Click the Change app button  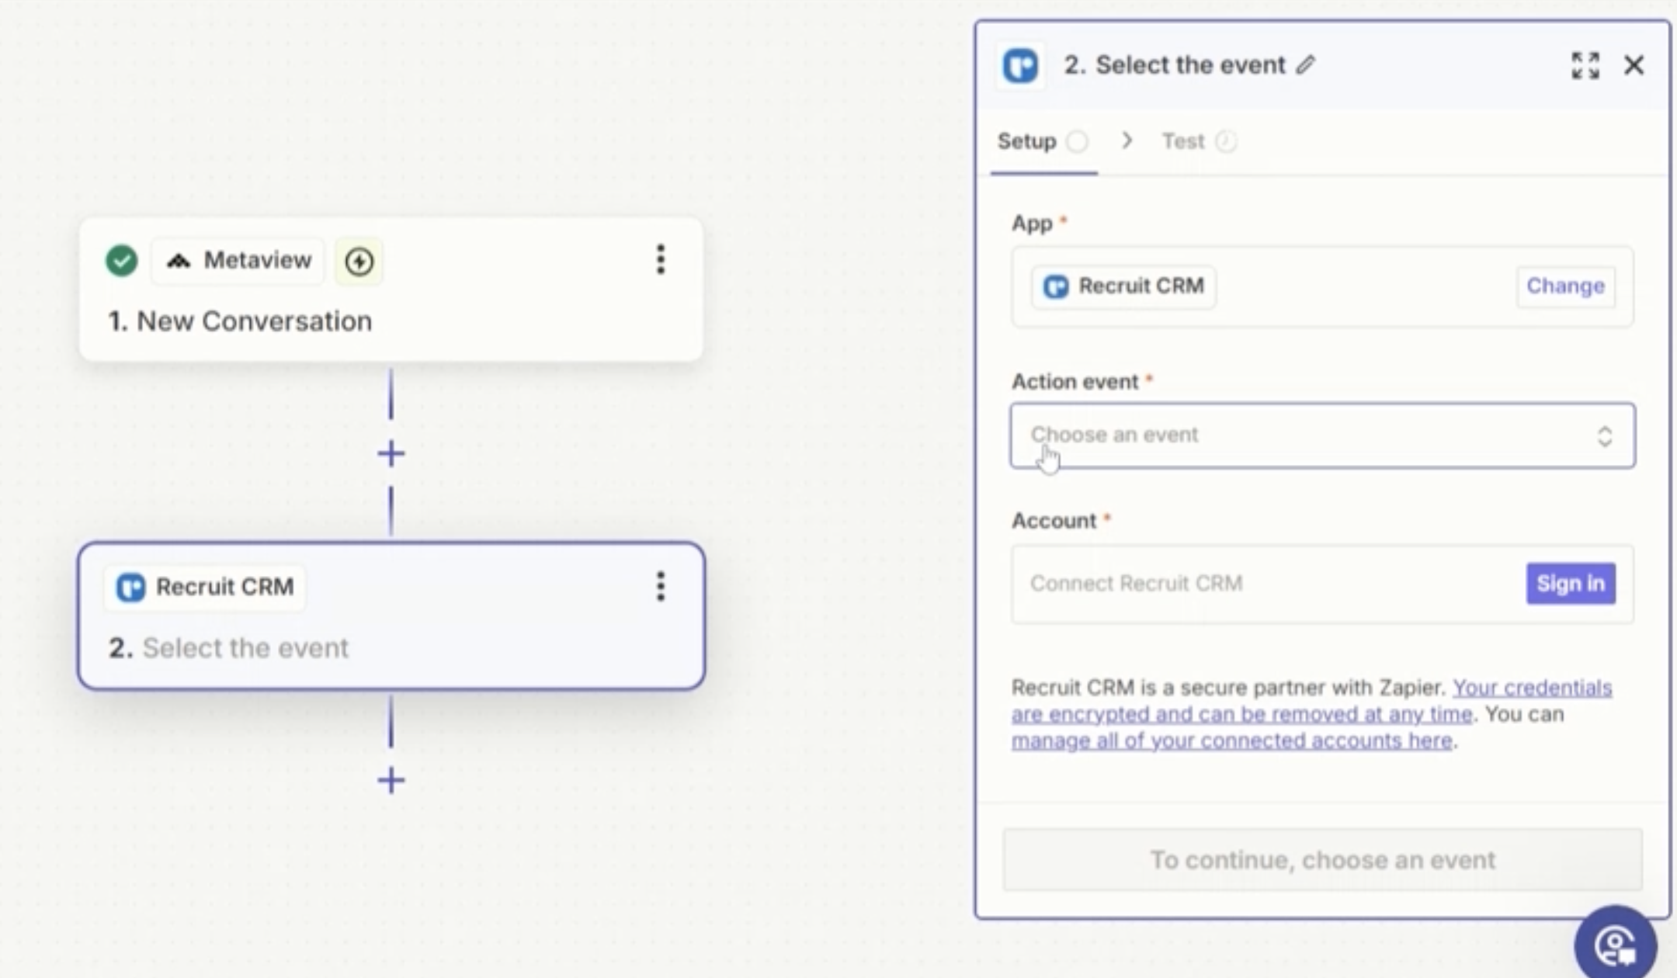click(1565, 286)
